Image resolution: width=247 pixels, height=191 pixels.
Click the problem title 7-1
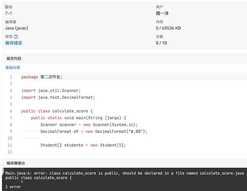(9, 13)
